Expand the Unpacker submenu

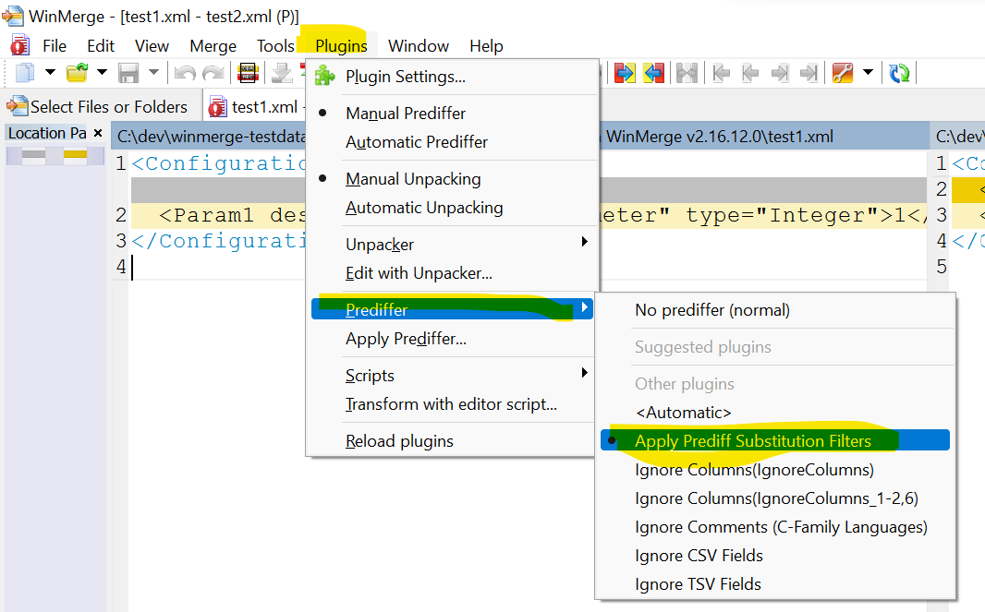(x=452, y=245)
